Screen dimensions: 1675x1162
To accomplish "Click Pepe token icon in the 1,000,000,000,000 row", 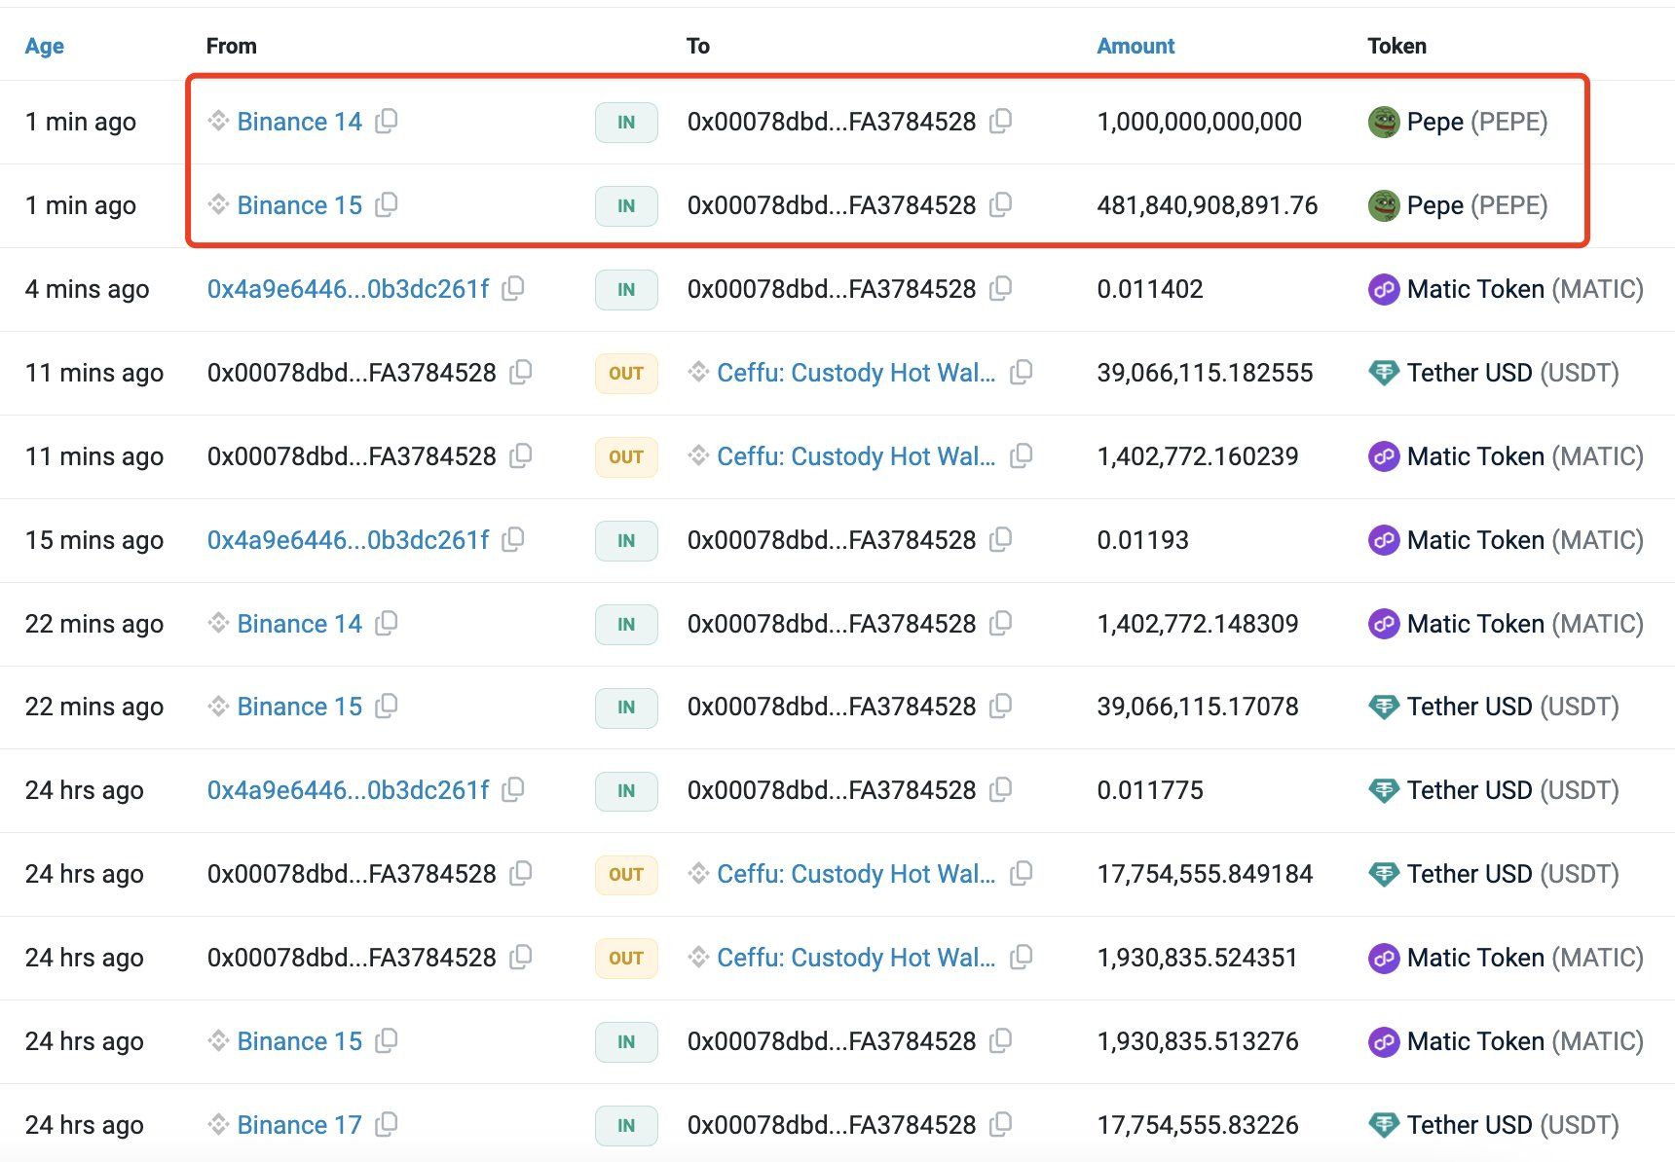I will (1384, 122).
